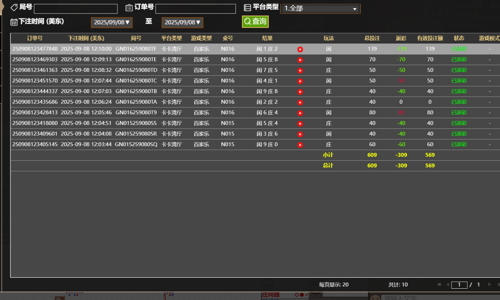Open the 平台类型 platform type dropdown
The image size is (500, 300).
pos(320,8)
